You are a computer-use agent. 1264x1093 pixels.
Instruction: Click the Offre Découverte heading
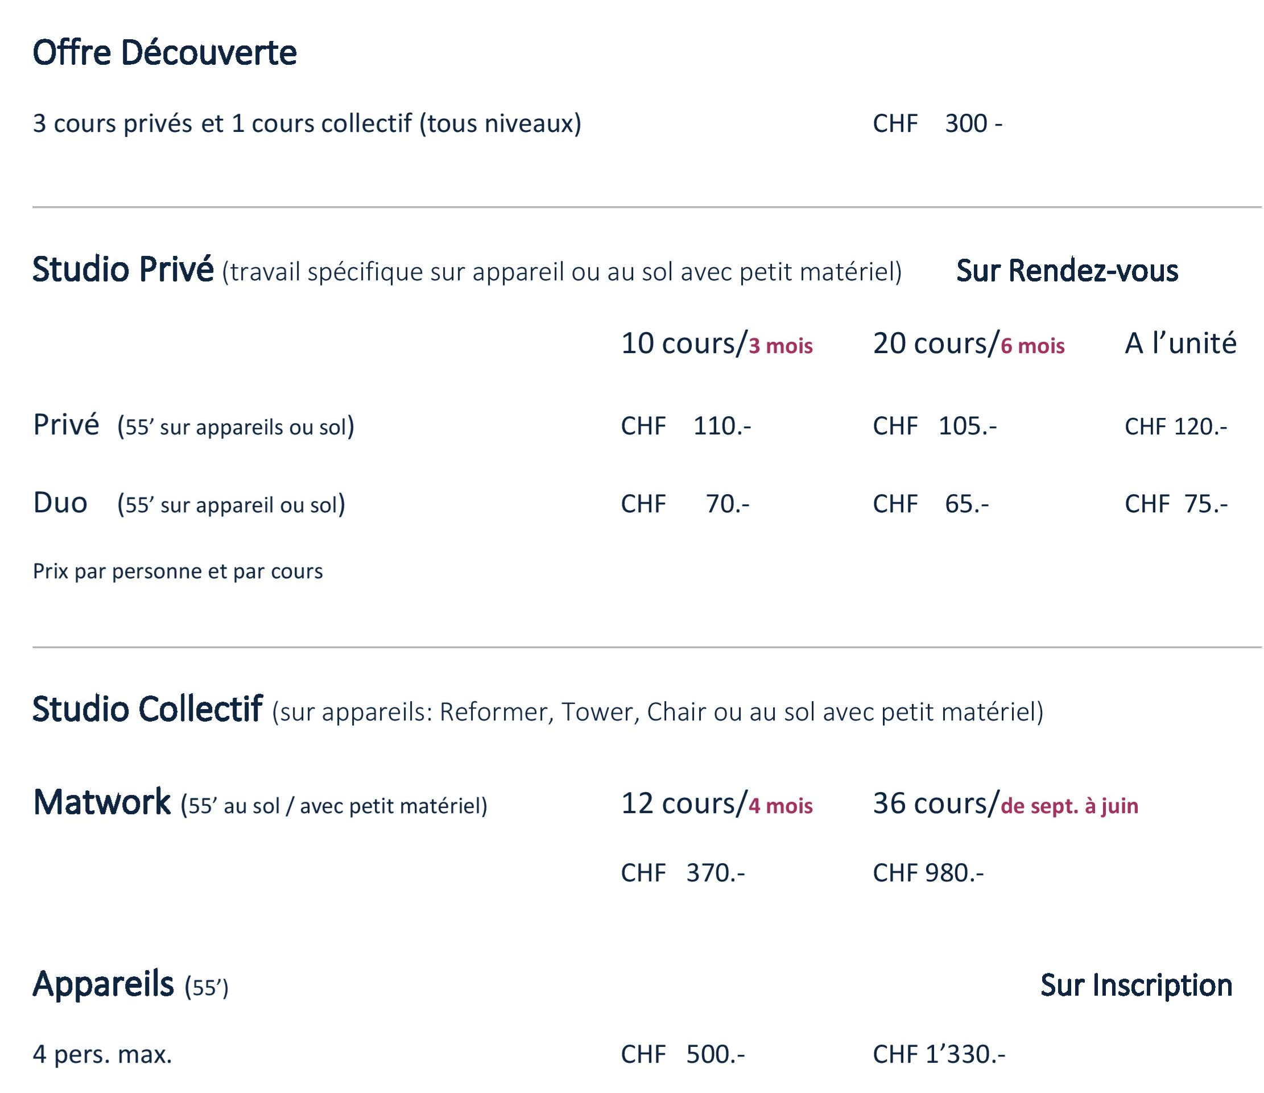(x=165, y=52)
